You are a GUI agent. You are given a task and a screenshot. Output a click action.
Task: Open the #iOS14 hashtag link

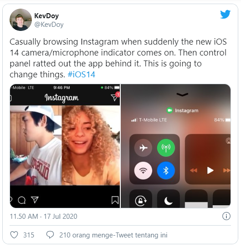point(82,74)
